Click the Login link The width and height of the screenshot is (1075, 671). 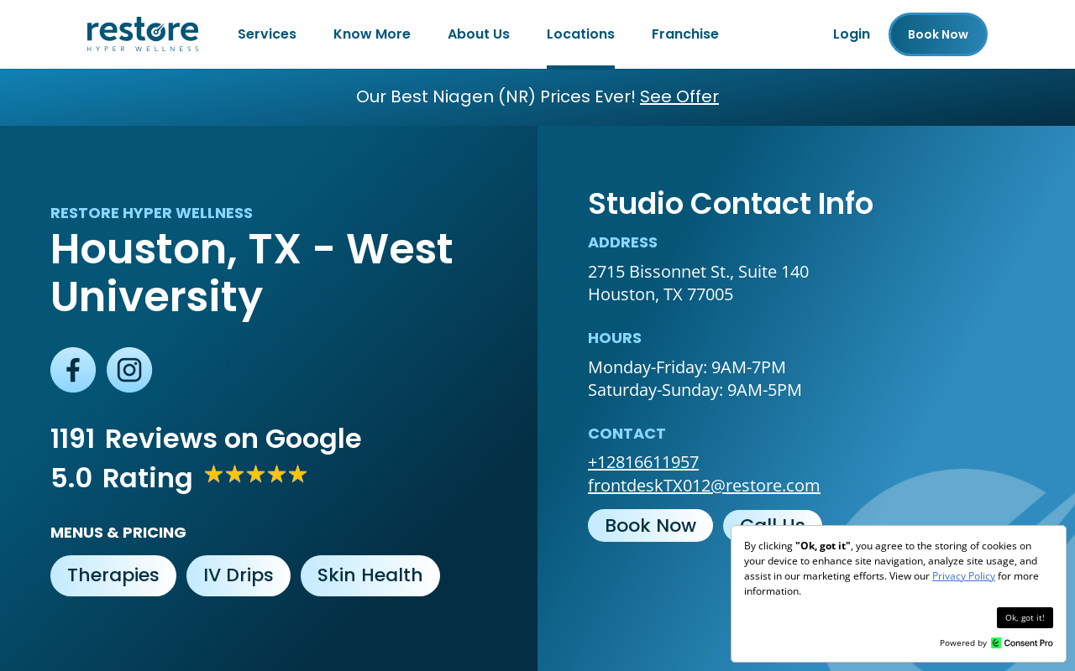pos(852,34)
